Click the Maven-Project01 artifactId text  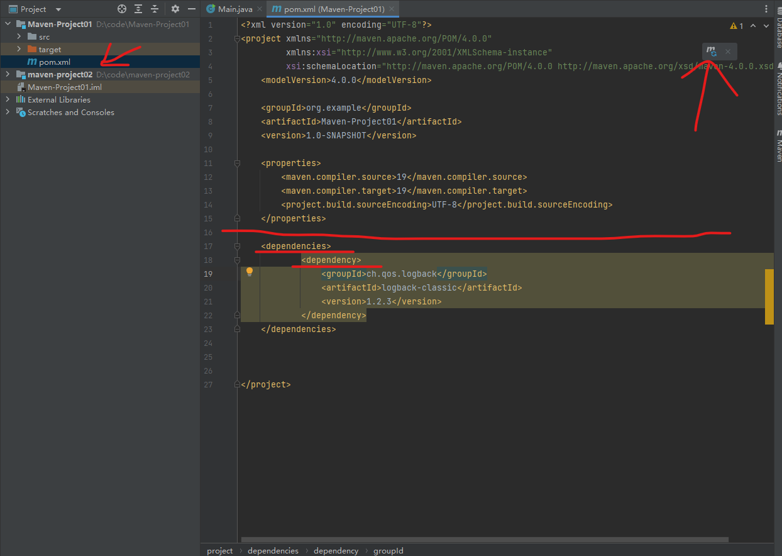tap(359, 121)
